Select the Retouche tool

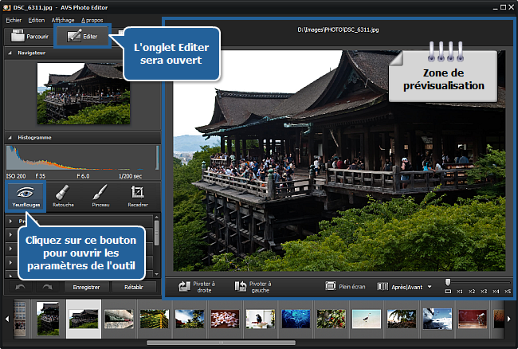pyautogui.click(x=63, y=197)
